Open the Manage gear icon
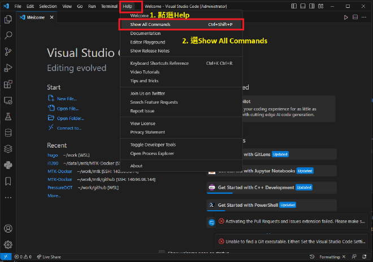Image resolution: width=373 pixels, height=262 pixels. click(x=8, y=245)
